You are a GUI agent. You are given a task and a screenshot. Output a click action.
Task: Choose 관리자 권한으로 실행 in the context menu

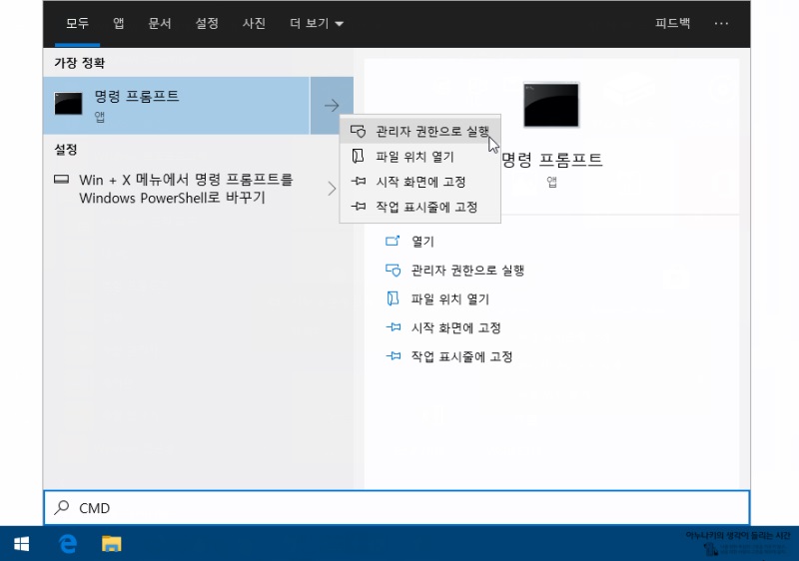coord(419,132)
